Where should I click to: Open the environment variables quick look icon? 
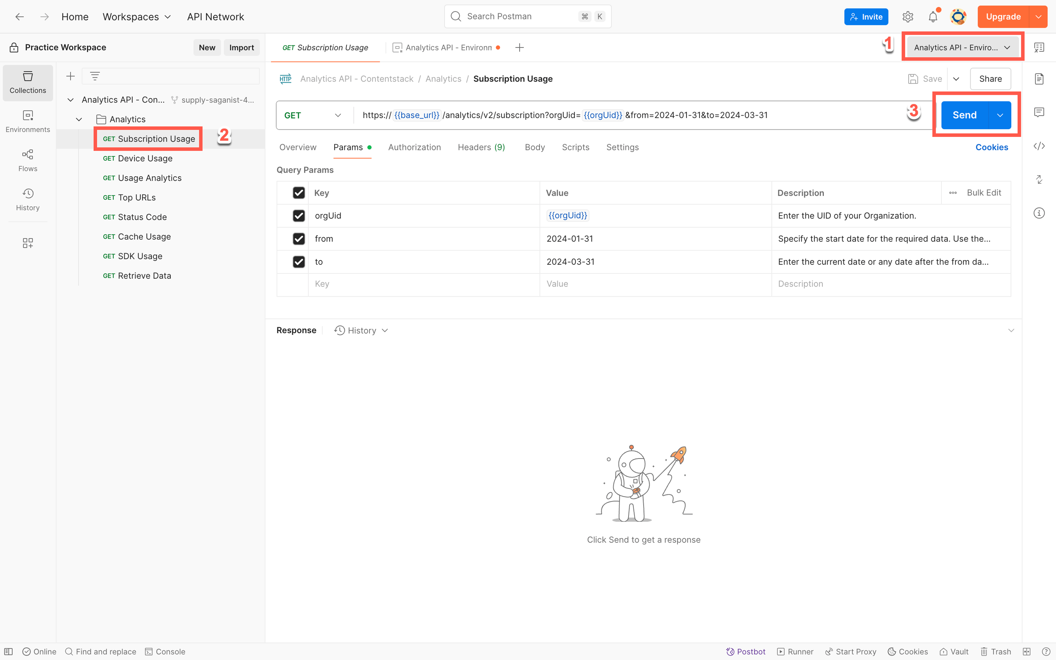pos(1039,48)
